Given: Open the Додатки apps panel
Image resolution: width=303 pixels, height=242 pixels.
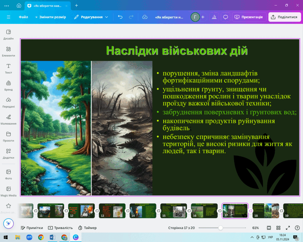Looking at the screenshot, I should (x=8, y=154).
